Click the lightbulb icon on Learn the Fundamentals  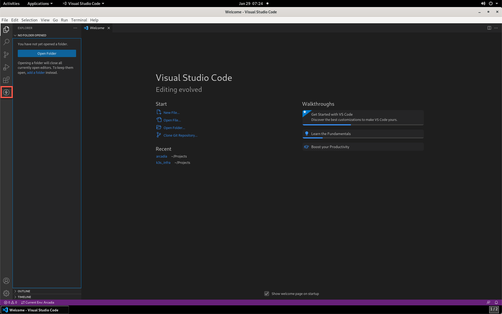pos(307,134)
